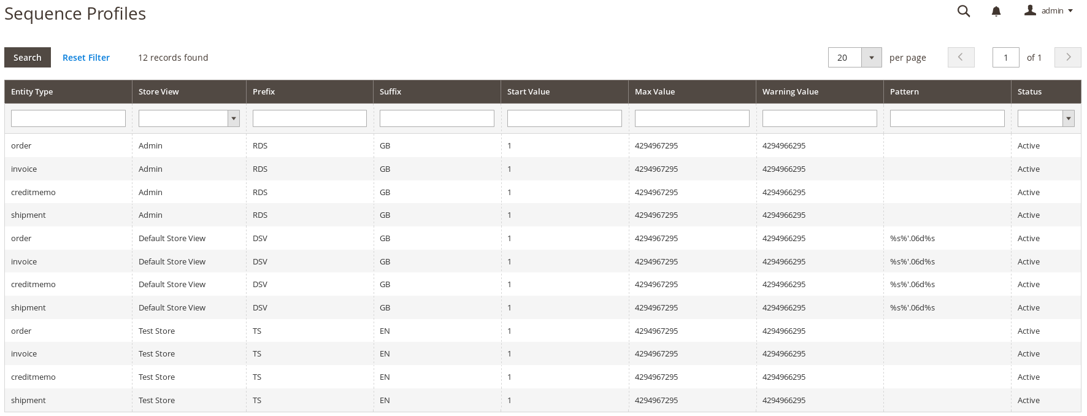Open the Status filter dropdown
Screen dimensions: 1087x416
(1046, 118)
